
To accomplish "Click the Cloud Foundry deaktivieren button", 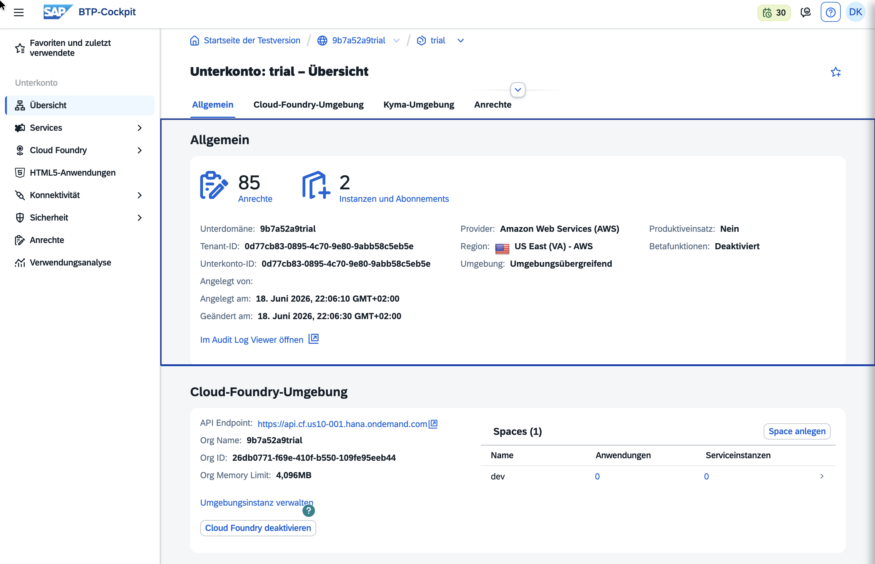I will click(x=258, y=528).
